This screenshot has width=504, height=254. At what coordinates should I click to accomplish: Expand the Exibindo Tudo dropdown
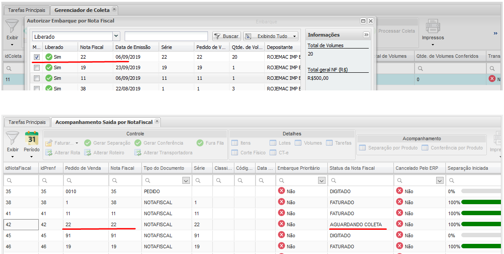294,36
